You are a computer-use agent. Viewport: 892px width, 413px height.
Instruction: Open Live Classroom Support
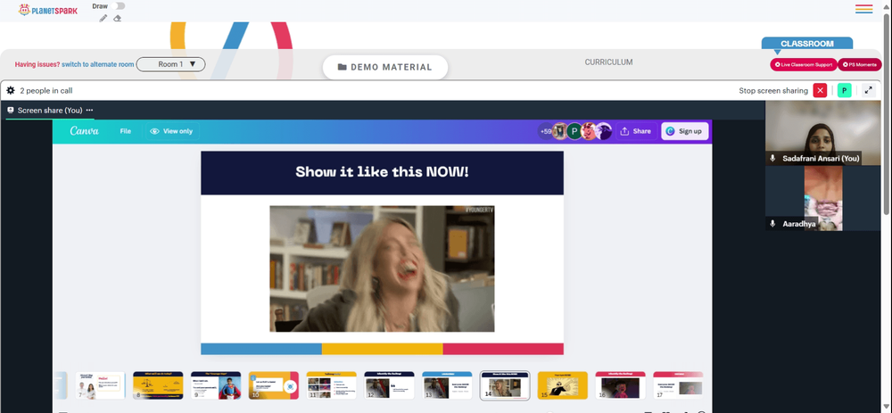coord(804,65)
